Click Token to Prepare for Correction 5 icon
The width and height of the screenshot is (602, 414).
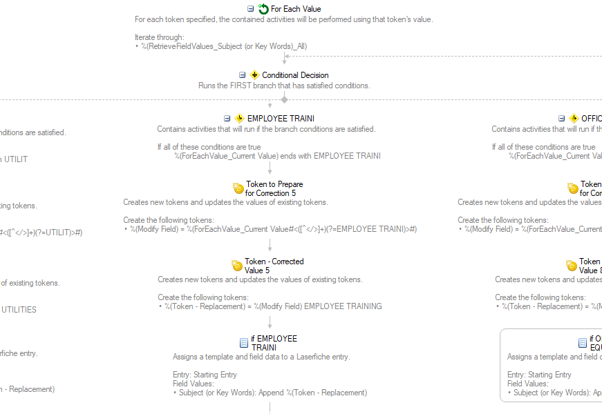pos(238,188)
